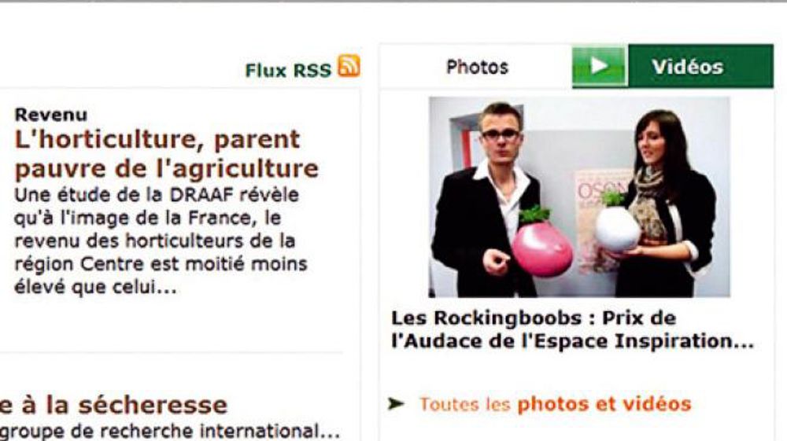Click the groupe de recherche international summary
Viewport: 787px width, 441px height.
coord(170,431)
